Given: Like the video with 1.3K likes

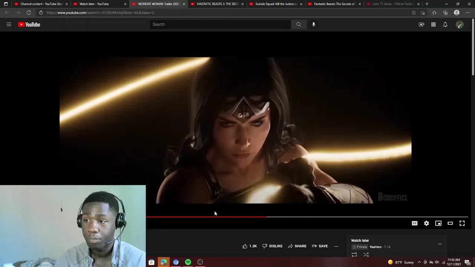Looking at the screenshot, I should click(250, 246).
